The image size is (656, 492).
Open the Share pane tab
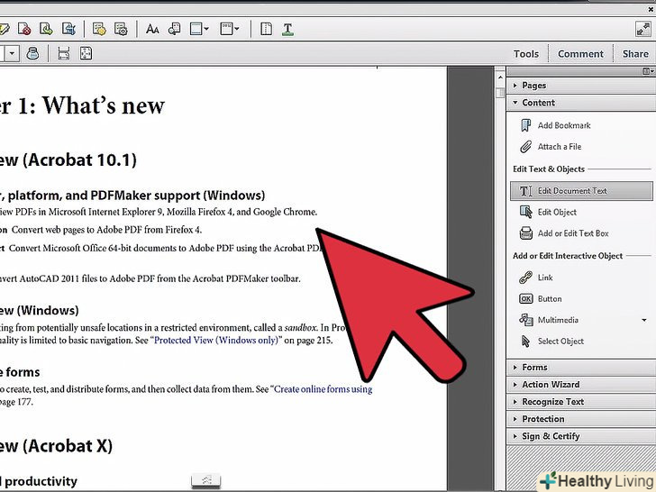tap(635, 54)
